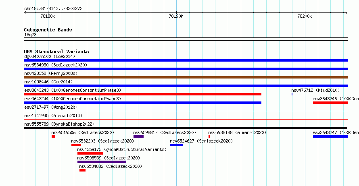
Task: Click the nsv5938188 (Almarri2020) label
Action: click(x=237, y=132)
